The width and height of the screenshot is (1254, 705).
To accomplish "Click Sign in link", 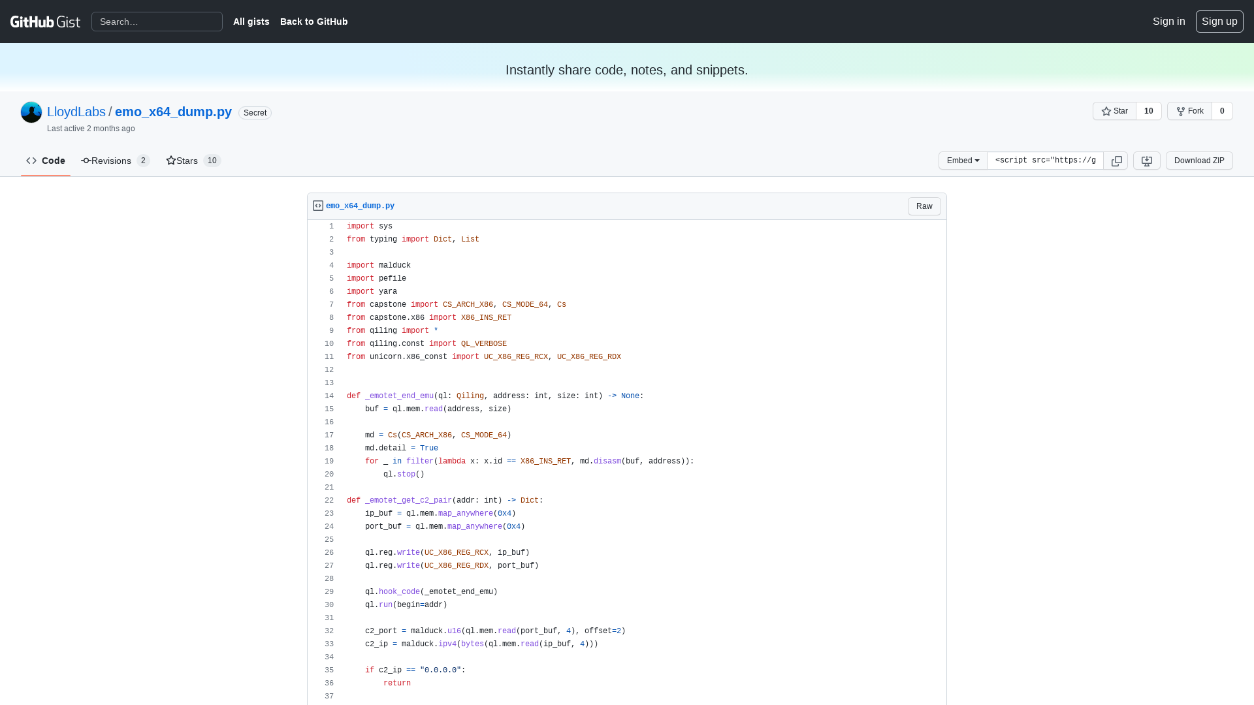I will click(1168, 22).
